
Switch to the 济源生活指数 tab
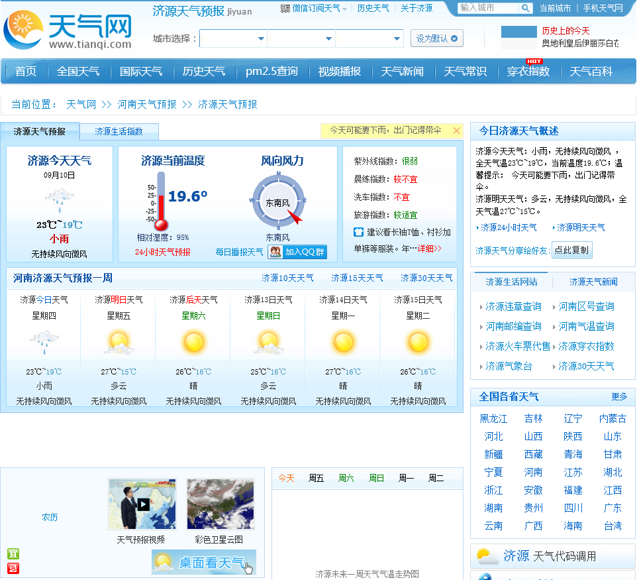pos(119,131)
